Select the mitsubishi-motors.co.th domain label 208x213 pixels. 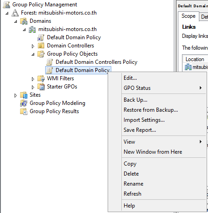click(68, 29)
